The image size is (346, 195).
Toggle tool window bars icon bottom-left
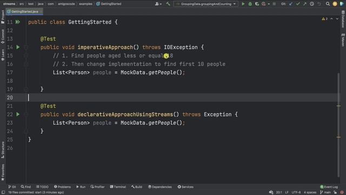3,192
